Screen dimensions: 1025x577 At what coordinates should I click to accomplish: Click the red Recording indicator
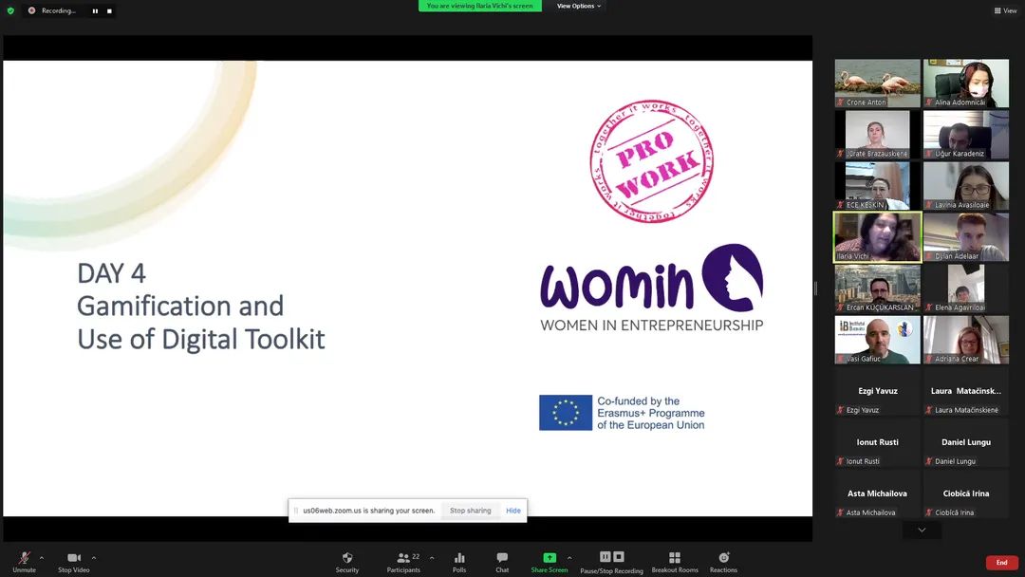click(31, 10)
